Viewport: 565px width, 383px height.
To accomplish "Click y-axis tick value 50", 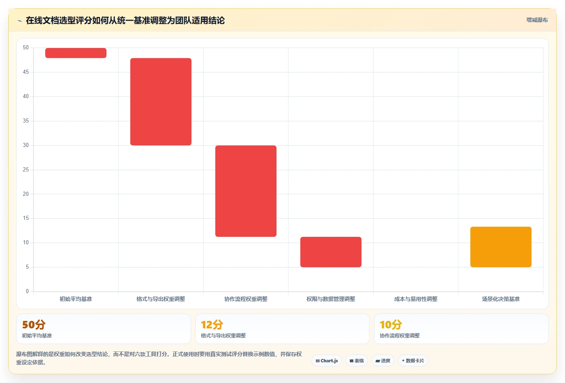I will coord(26,48).
